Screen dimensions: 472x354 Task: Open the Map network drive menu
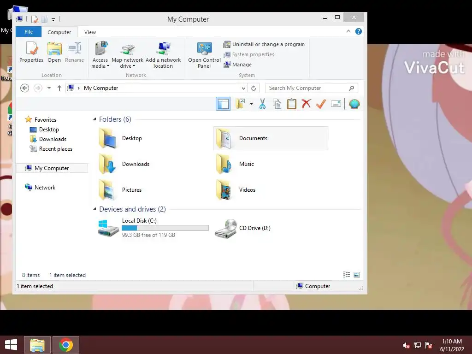coord(127,55)
